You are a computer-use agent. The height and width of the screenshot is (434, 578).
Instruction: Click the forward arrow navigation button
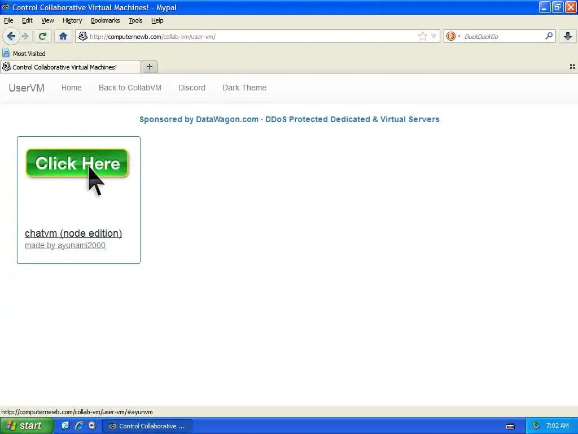point(25,36)
